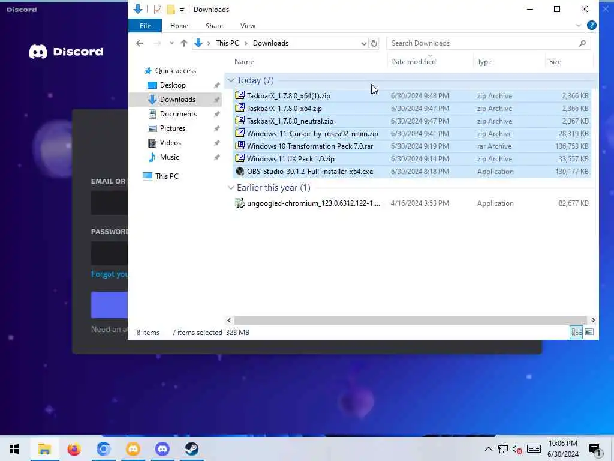Viewport: 614px width, 461px height.
Task: Open Explorer help question mark icon
Action: pos(592,25)
